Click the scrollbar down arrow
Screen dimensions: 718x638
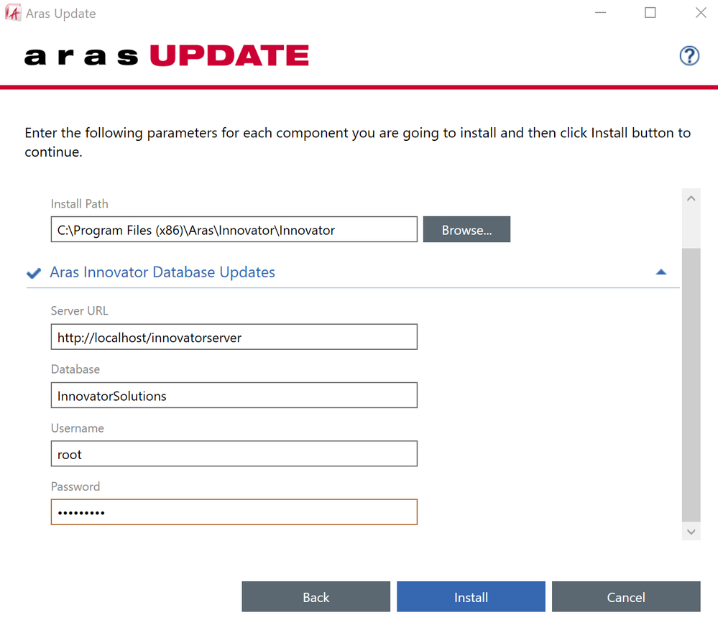(691, 532)
